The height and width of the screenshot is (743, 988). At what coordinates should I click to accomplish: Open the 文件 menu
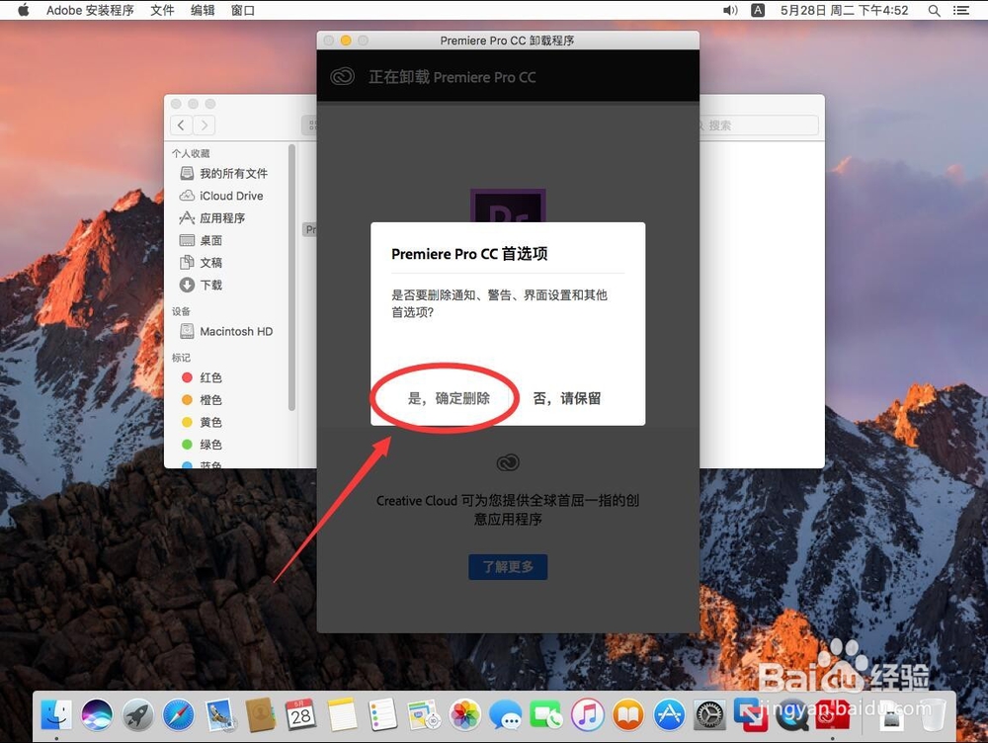tap(162, 10)
